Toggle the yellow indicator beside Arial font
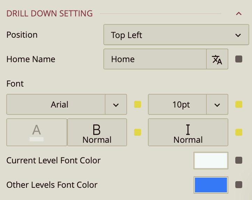252x200 pixels. point(137,104)
